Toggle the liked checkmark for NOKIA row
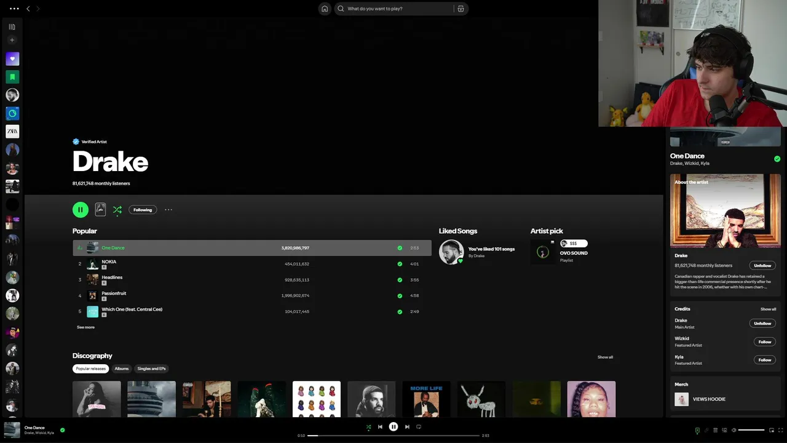Viewport: 787px width, 443px height. (400, 264)
